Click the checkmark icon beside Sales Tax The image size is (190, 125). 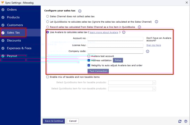(x=3, y=33)
